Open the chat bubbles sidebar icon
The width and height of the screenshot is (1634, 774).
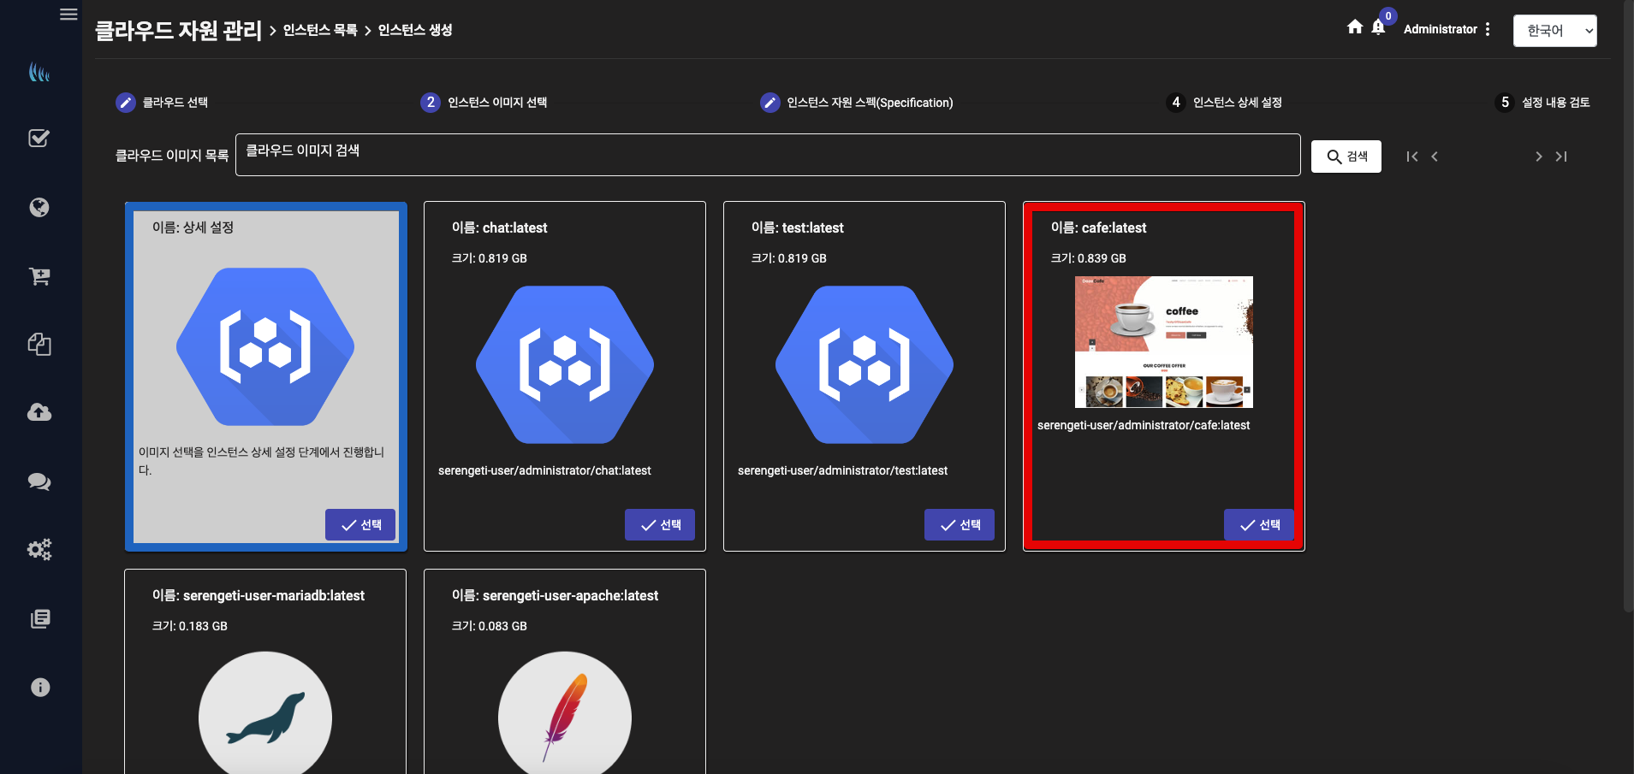(x=39, y=482)
